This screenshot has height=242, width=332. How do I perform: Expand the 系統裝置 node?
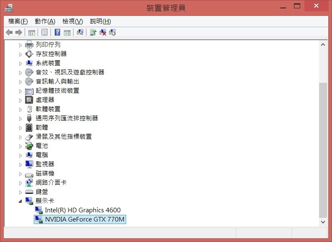click(20, 64)
